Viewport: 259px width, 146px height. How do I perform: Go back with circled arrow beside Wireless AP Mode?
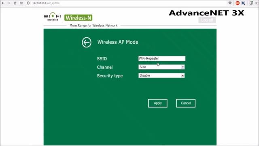coord(87,42)
